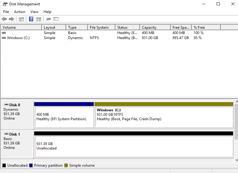Open the View menu
Image resolution: width=238 pixels, height=173 pixels.
[x=34, y=12]
